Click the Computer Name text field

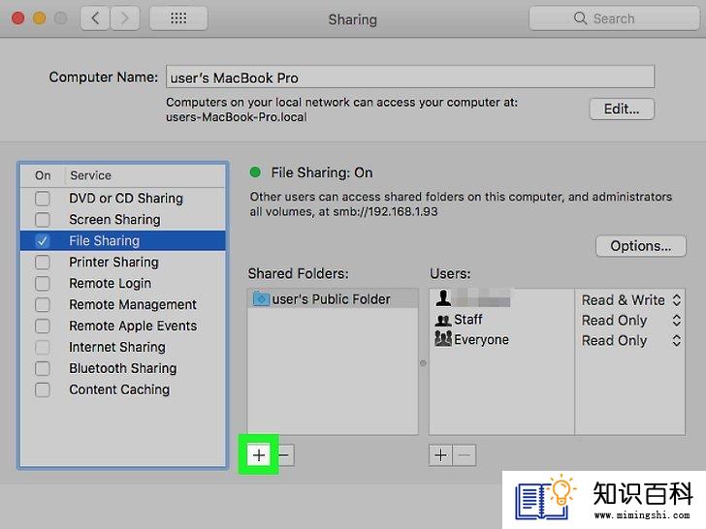point(409,78)
